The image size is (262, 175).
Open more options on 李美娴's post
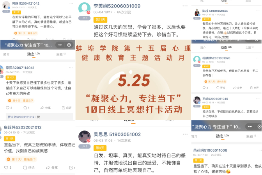pyautogui.click(x=185, y=6)
